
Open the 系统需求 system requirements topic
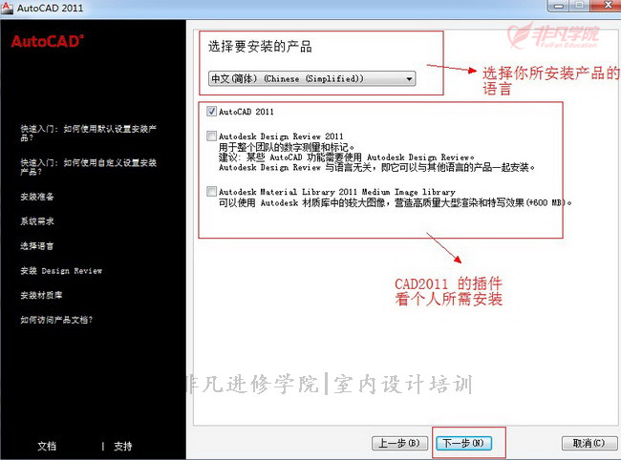tap(37, 221)
